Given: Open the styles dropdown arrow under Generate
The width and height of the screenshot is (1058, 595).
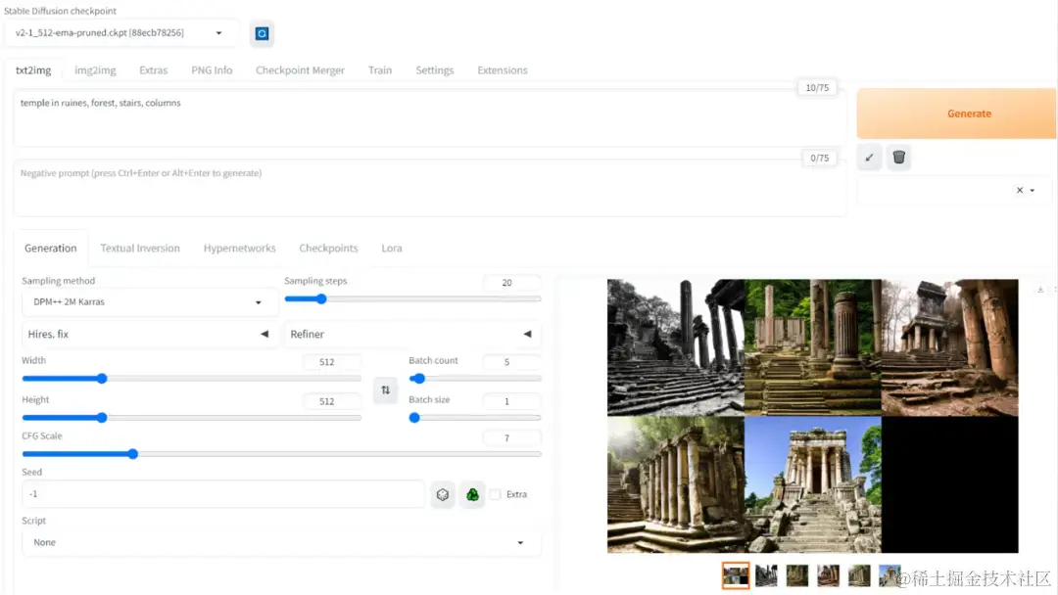Looking at the screenshot, I should [1033, 191].
